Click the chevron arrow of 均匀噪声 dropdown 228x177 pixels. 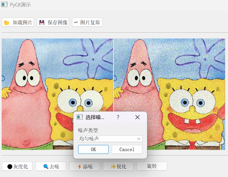coord(139,139)
